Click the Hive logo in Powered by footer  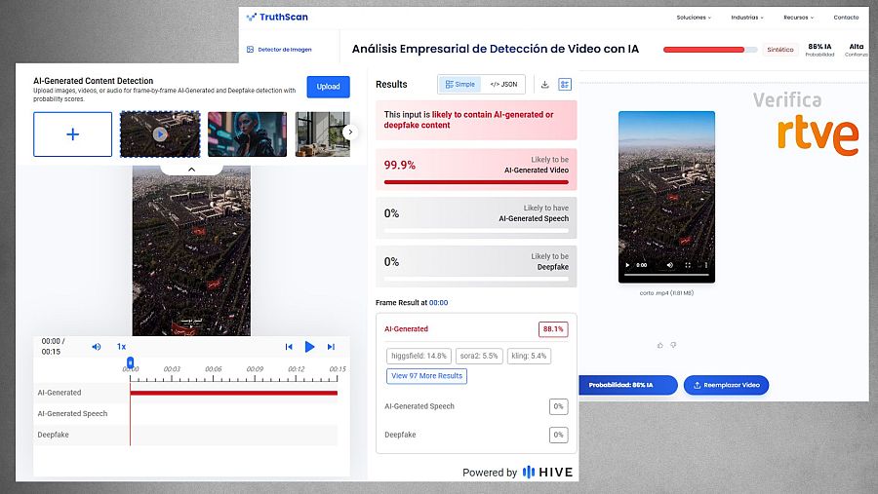coord(547,473)
